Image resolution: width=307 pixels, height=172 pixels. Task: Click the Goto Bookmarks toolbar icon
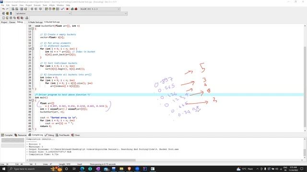[x=11, y=13]
